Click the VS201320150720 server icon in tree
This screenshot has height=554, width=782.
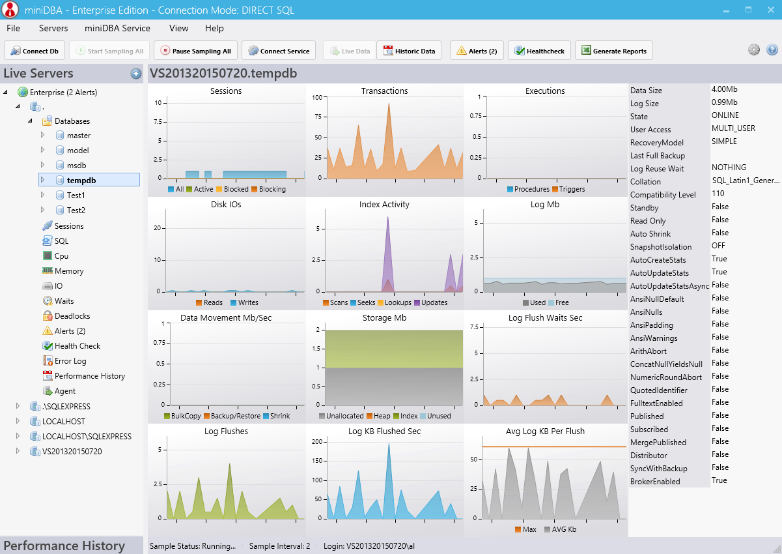point(35,452)
